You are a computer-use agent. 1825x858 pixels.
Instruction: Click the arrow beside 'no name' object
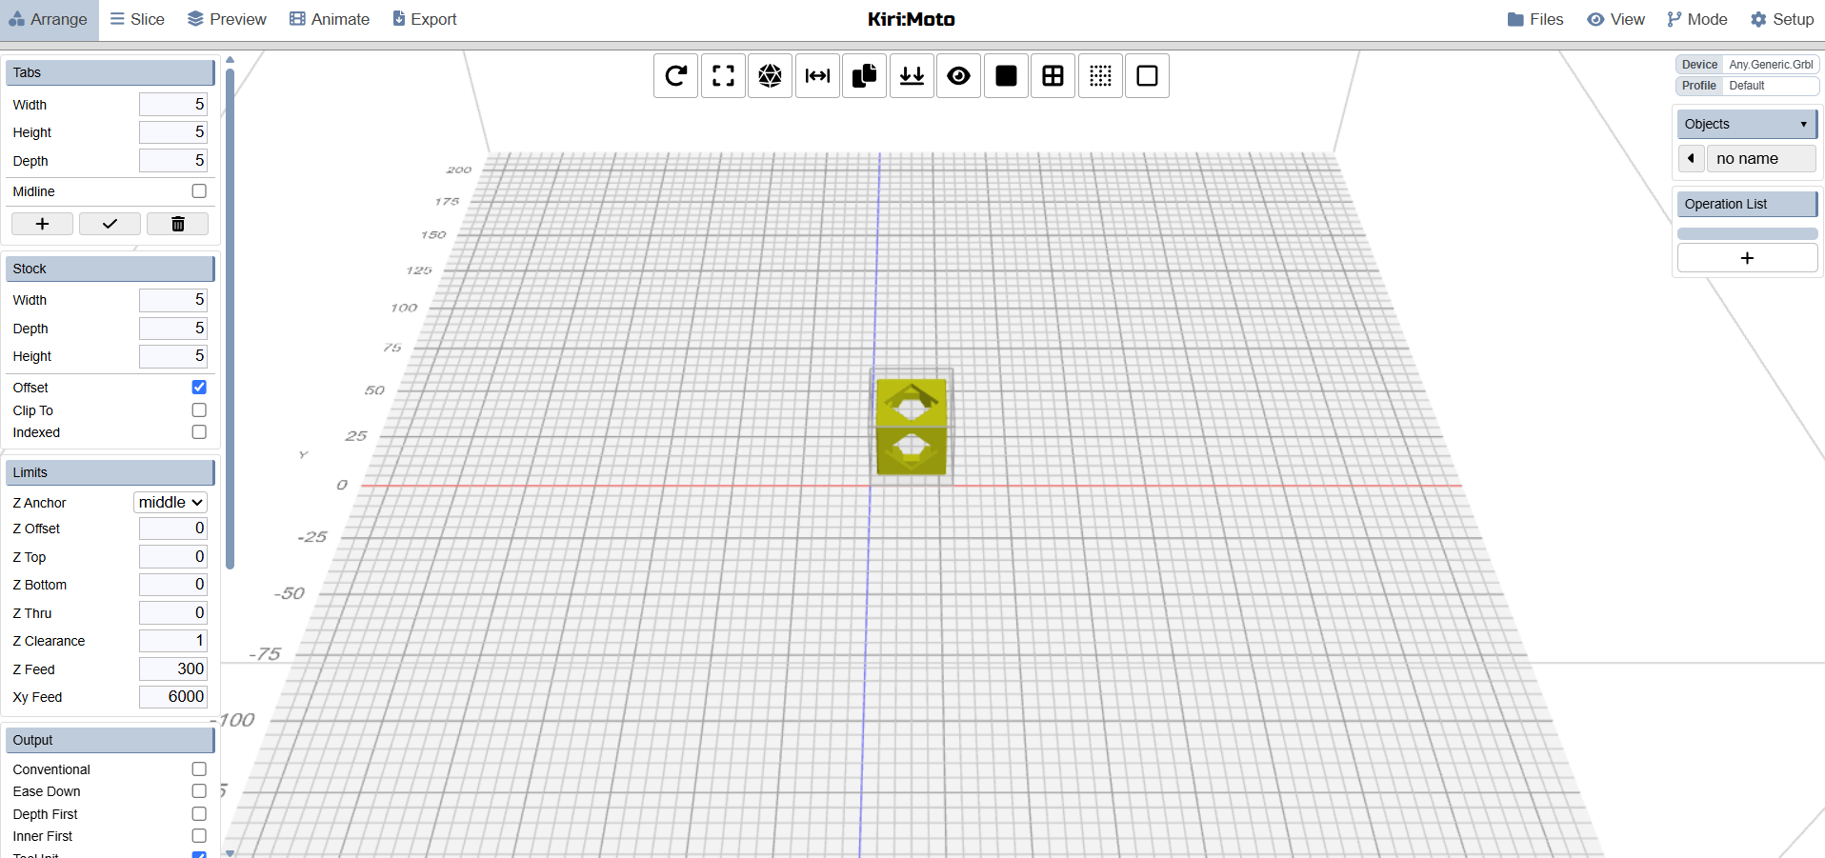tap(1691, 159)
